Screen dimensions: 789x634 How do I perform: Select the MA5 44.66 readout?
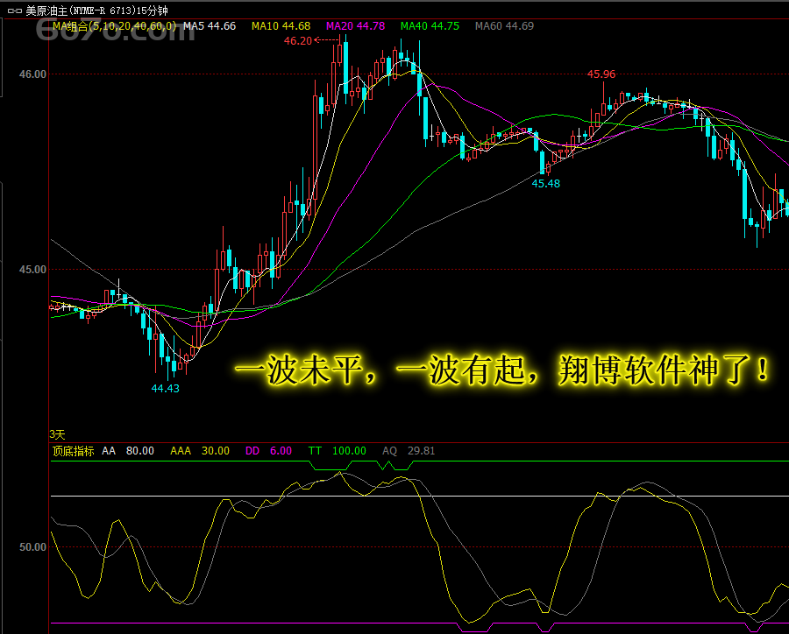click(210, 26)
